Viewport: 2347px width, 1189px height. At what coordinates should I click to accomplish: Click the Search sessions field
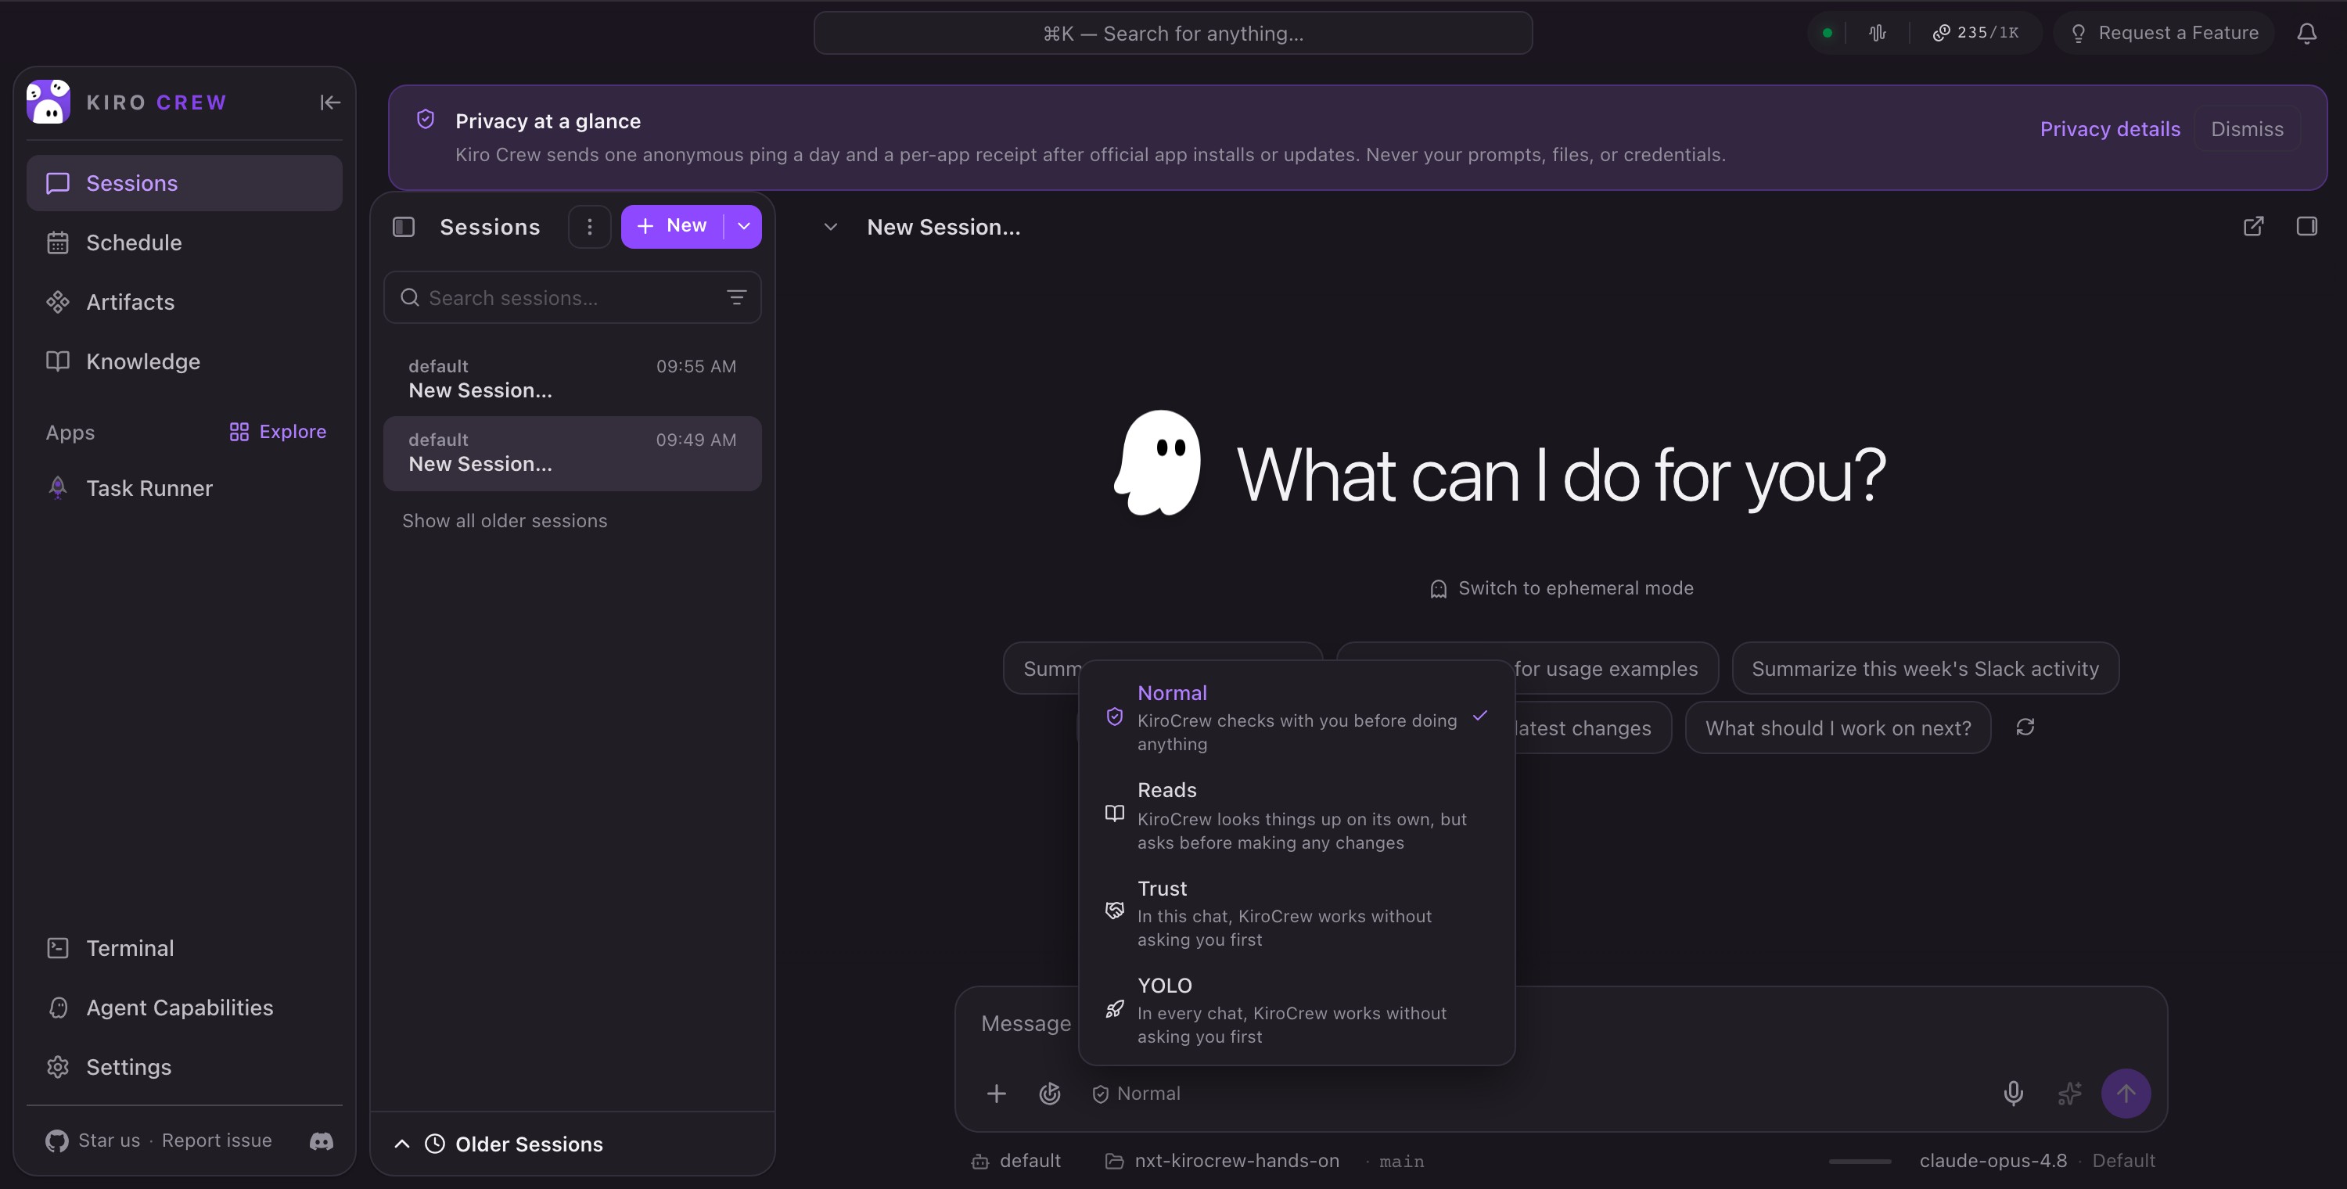tap(572, 298)
